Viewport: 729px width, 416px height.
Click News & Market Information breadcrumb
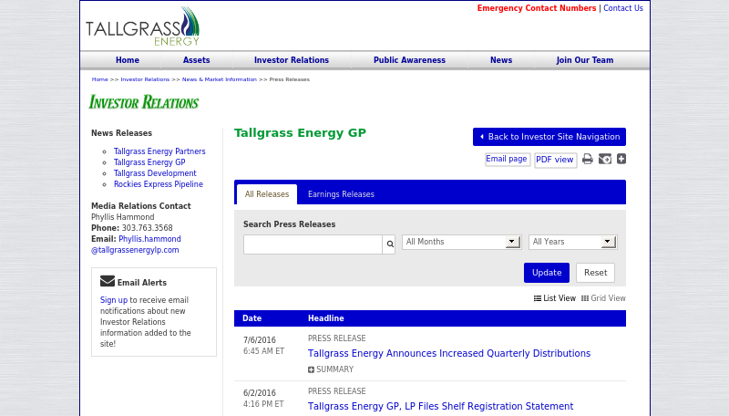click(220, 79)
